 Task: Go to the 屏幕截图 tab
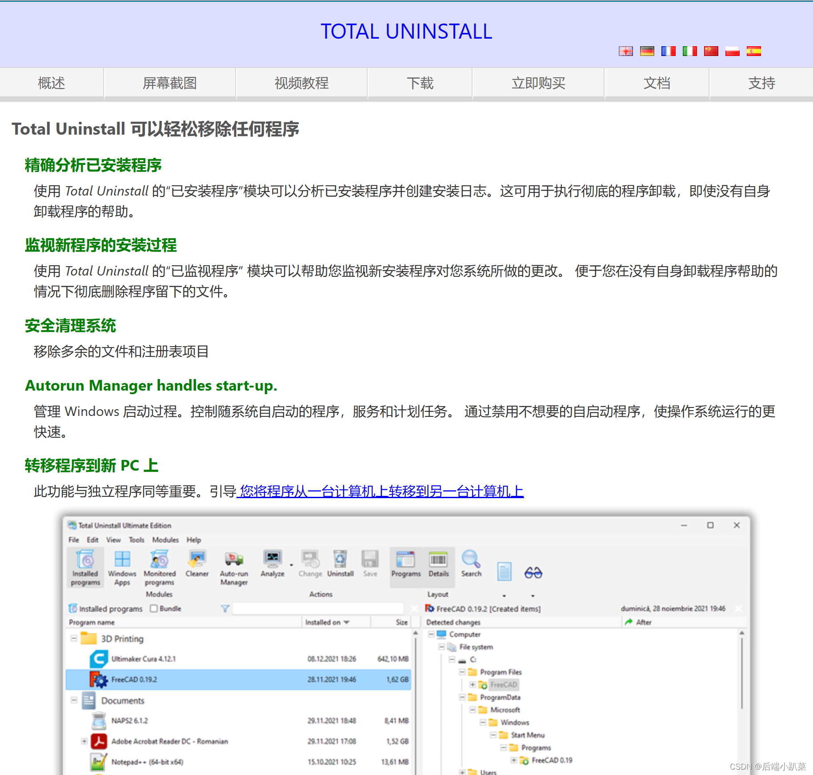[170, 83]
